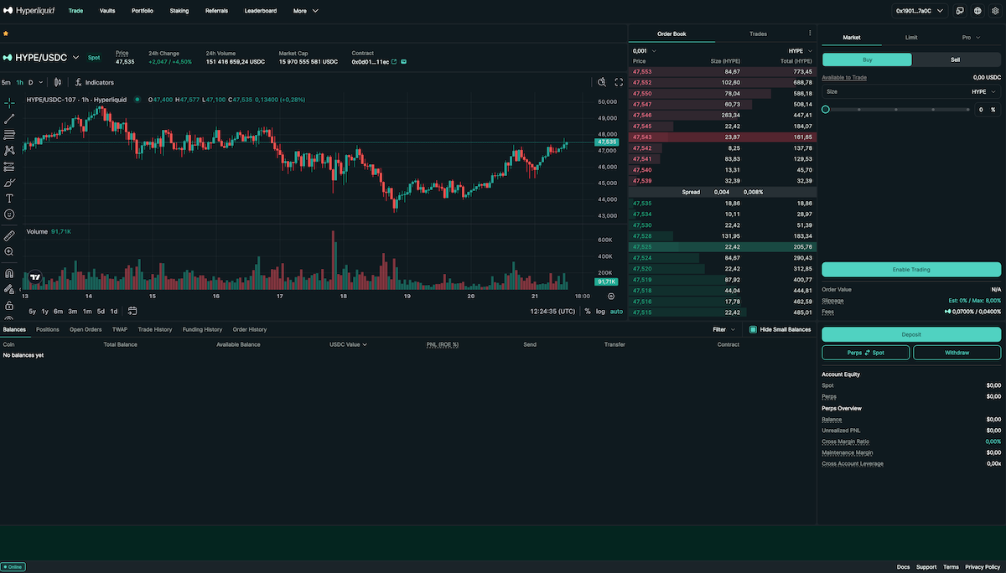Open the Portfolio page

coord(142,11)
